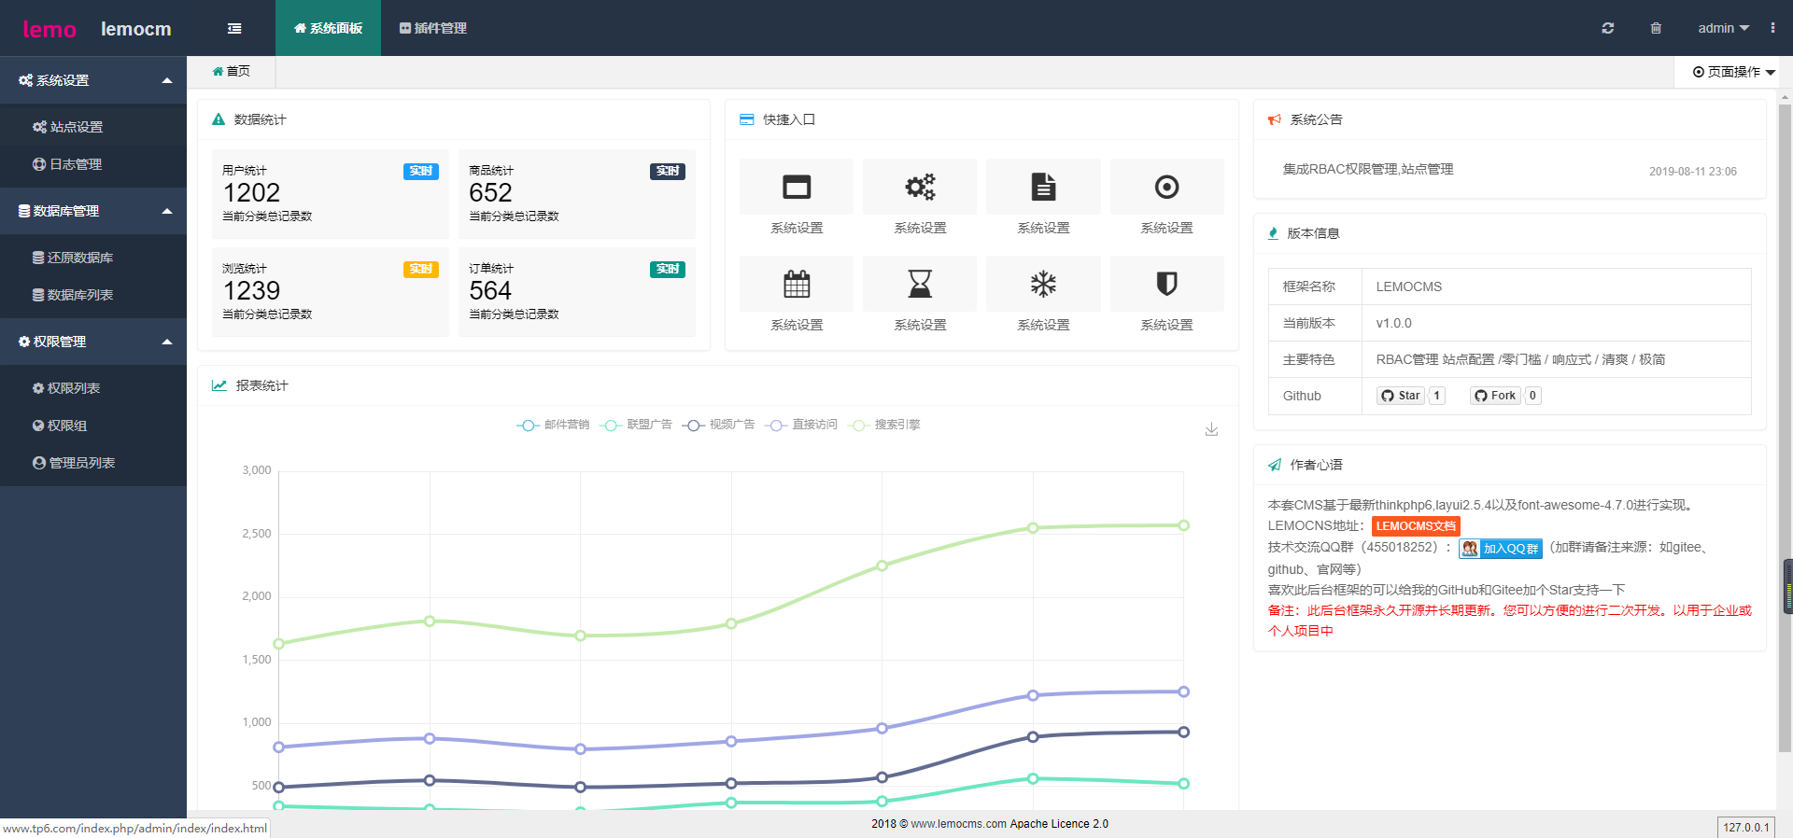Screen dimensions: 1793x838
Task: Toggle the 邮件营销 chart legend series
Action: coord(553,425)
